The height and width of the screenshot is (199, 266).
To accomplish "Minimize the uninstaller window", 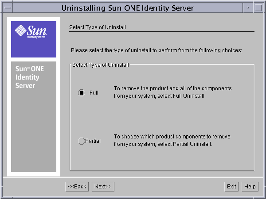I will (248, 8).
